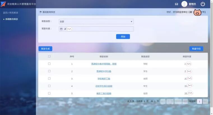The height and width of the screenshot is (115, 213).
Task: Click the 报表生成 button
Action: [x=45, y=49]
